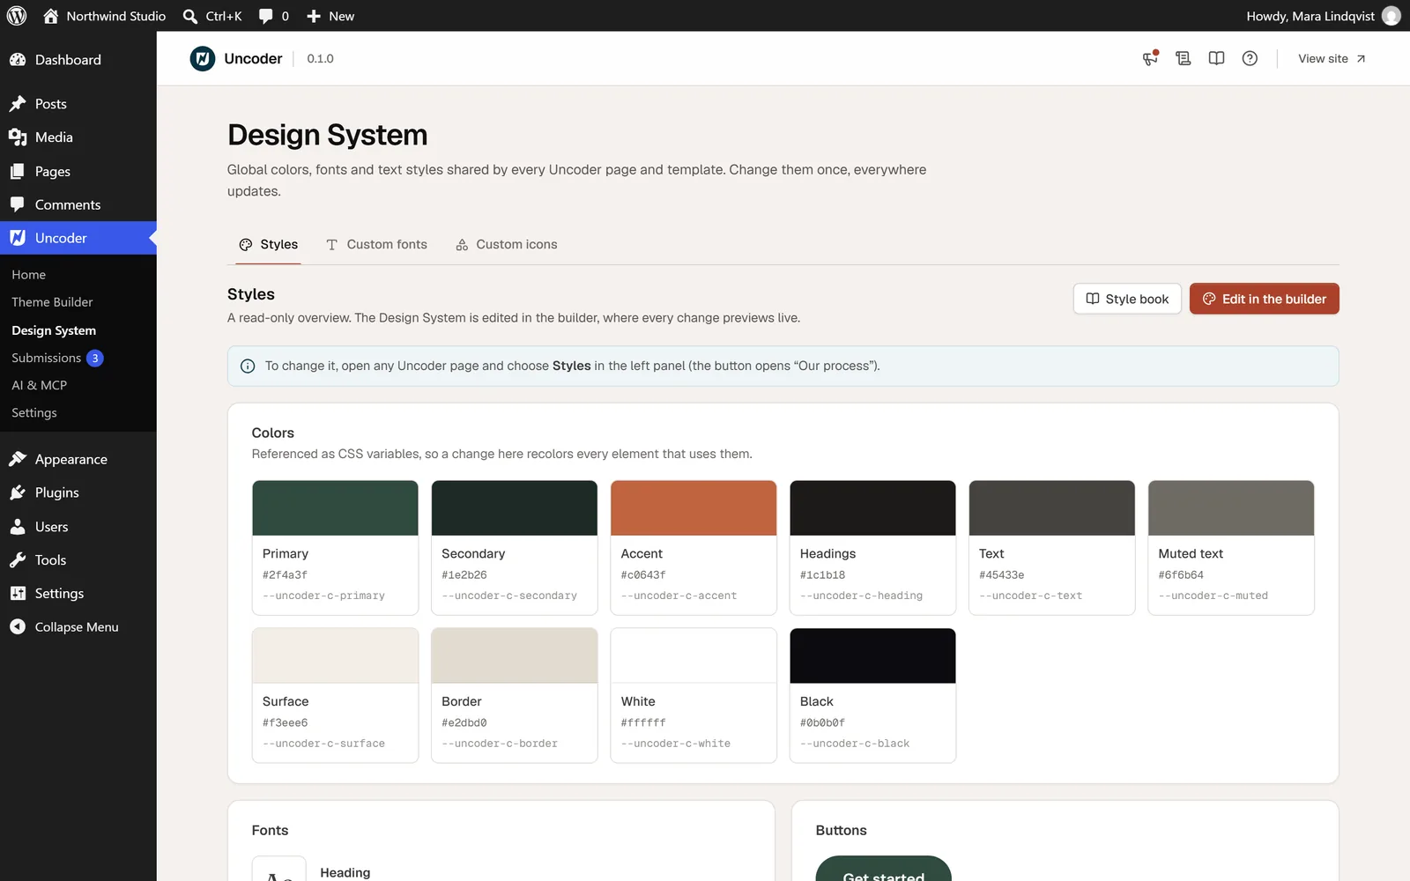Select the Secondary color swatch

[515, 508]
